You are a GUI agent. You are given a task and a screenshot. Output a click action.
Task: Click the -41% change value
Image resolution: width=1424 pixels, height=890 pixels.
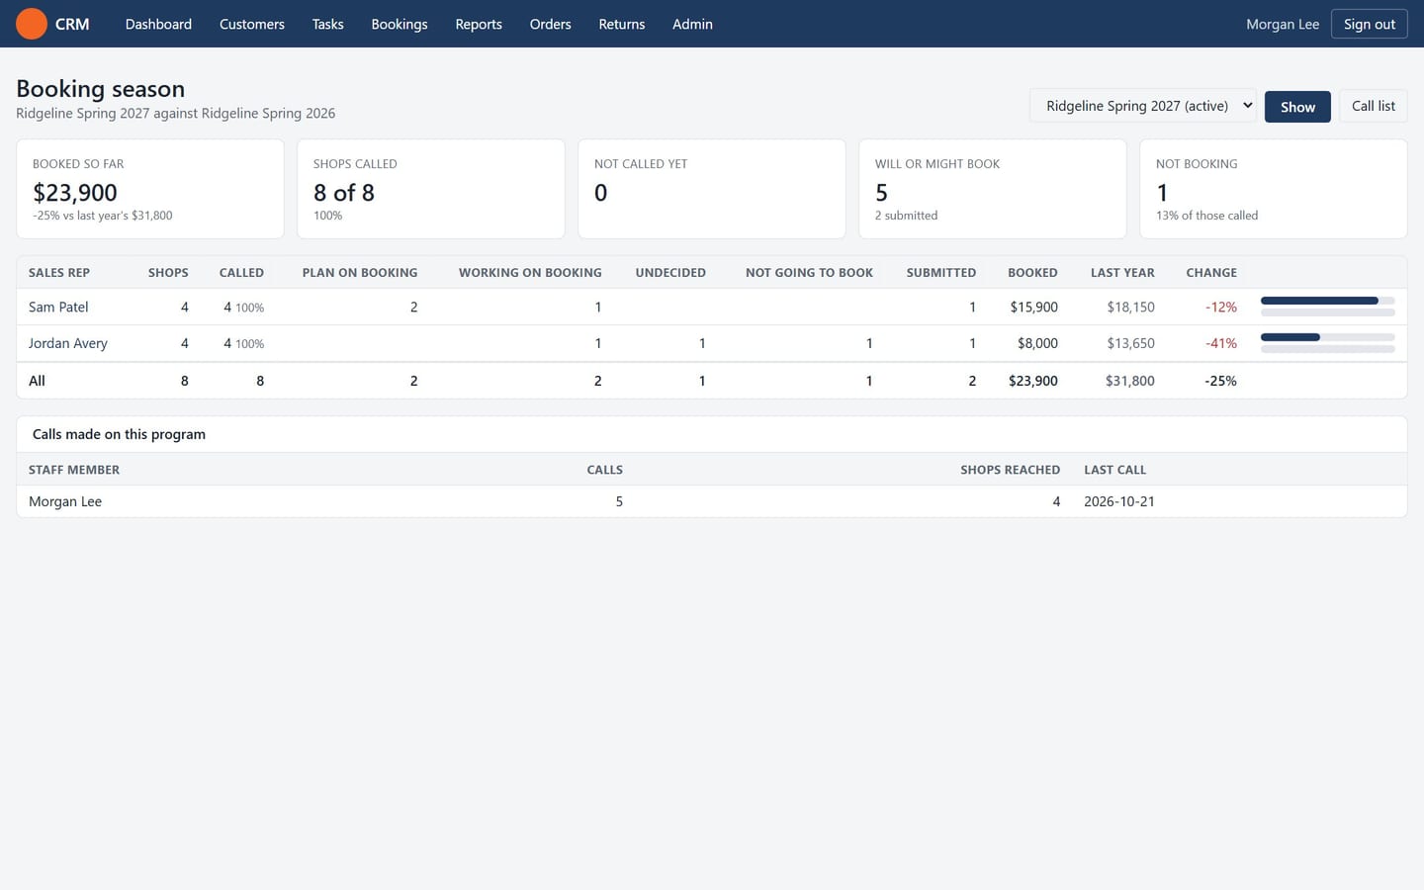[1221, 343]
